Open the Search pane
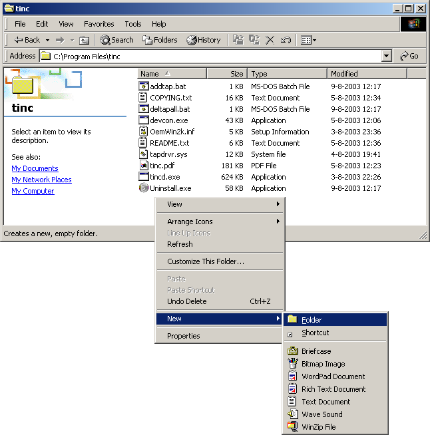The height and width of the screenshot is (435, 430). 116,40
